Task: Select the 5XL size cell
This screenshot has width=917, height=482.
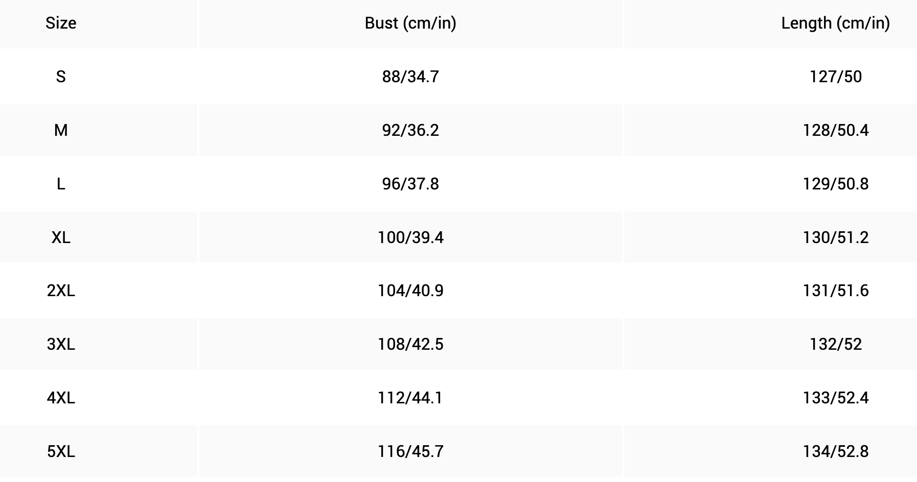Action: (x=61, y=451)
